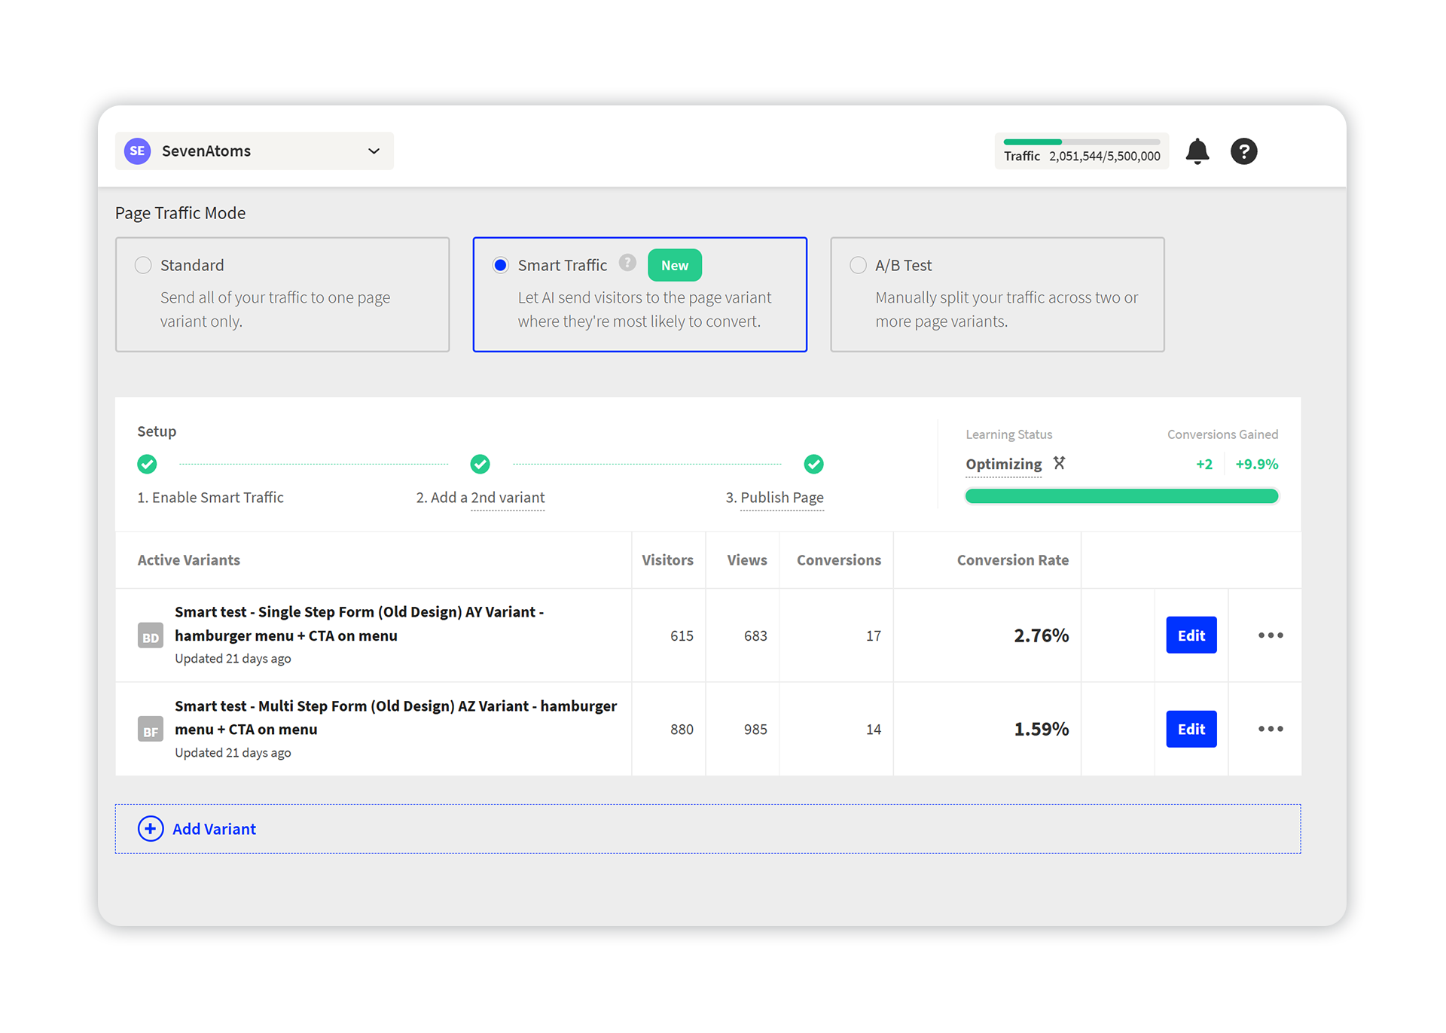Open the Add a 2nd variant step

tap(480, 497)
